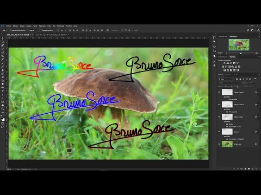Open the search icon at top right
This screenshot has height=195, width=261.
(248, 30)
